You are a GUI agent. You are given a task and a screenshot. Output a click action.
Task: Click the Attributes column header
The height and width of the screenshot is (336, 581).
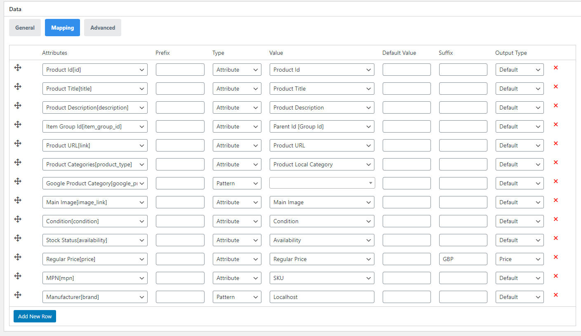coord(54,53)
